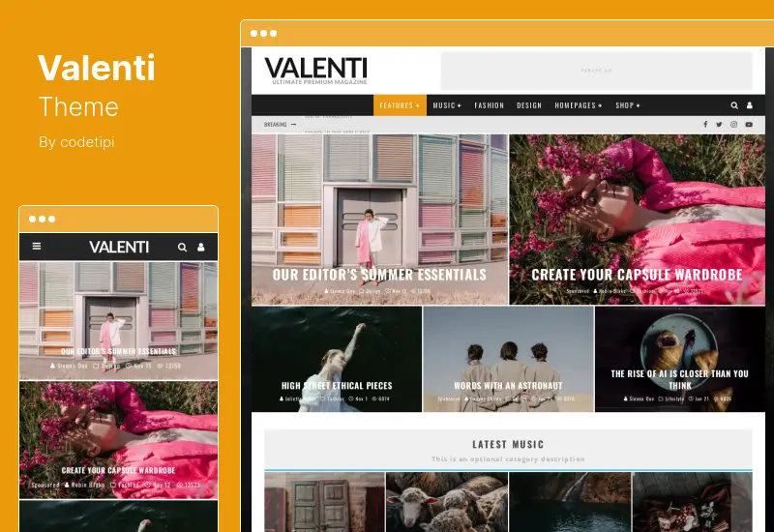Open Summer Essentials article in mobile preview
The height and width of the screenshot is (532, 774).
click(x=118, y=321)
